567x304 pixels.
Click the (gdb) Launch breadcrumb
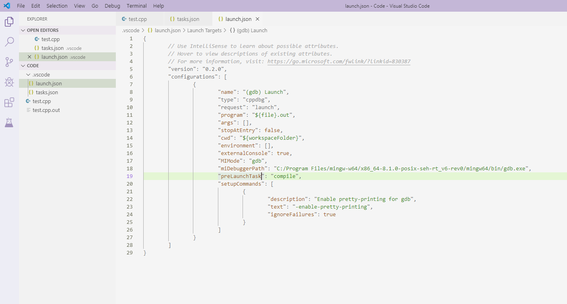tap(248, 30)
